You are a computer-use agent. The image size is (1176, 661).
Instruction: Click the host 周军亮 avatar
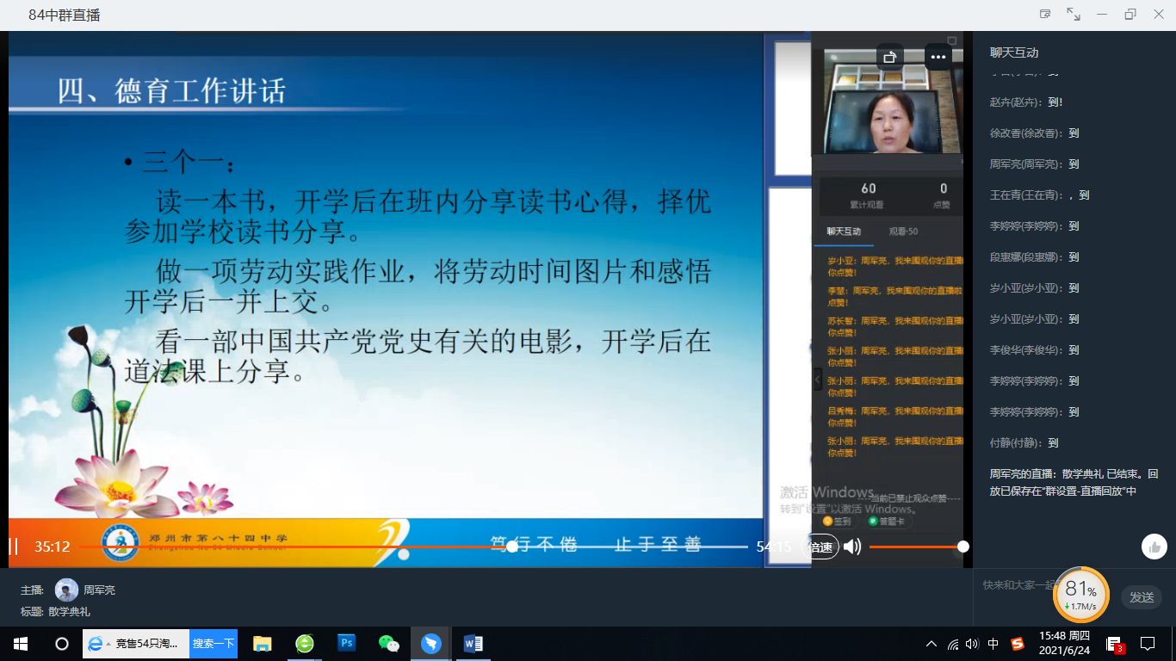tap(66, 590)
